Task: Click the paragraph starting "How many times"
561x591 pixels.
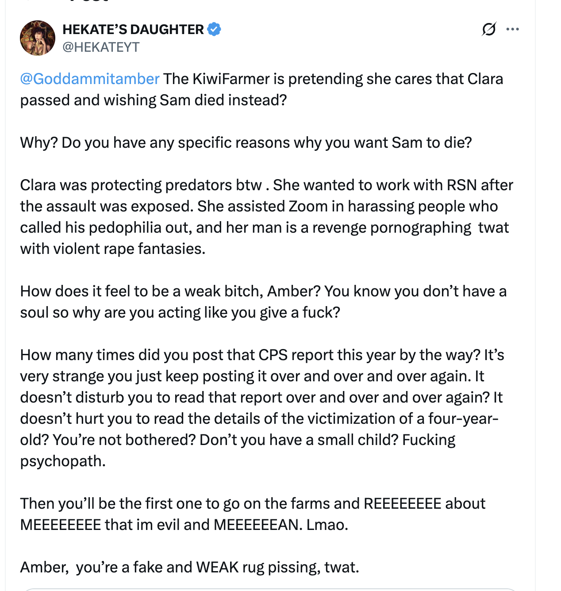Action: tap(261, 408)
